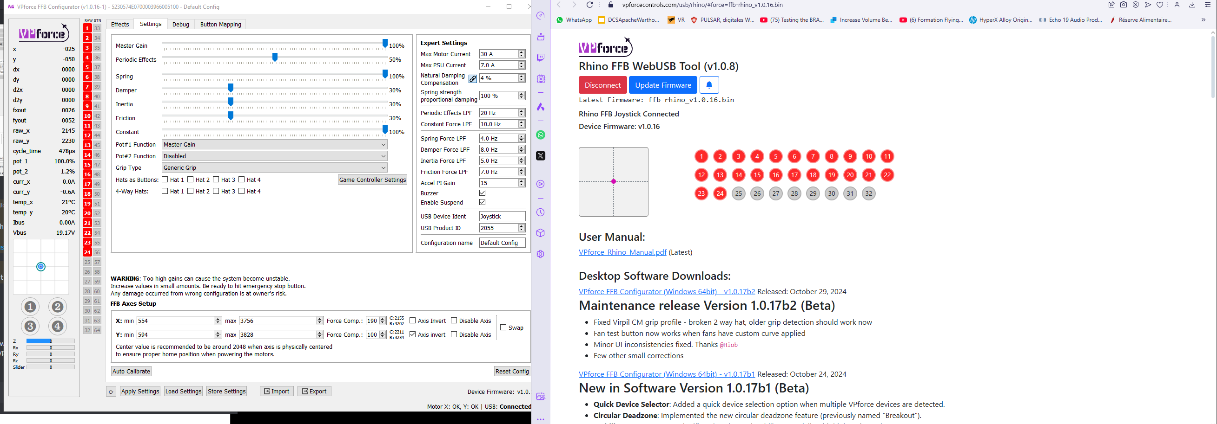Open the history clock icon in sidebar
This screenshot has width=1217, height=424.
(541, 212)
